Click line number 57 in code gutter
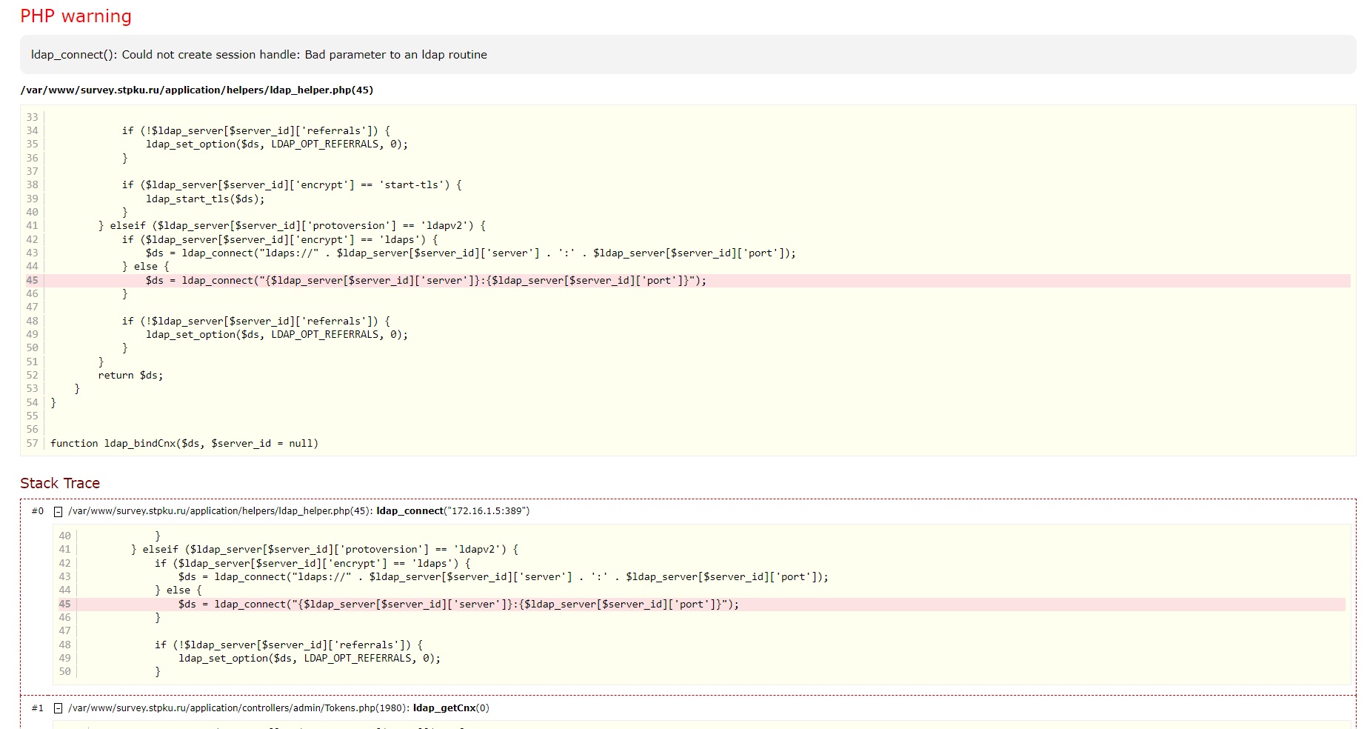Viewport: 1367px width, 729px height. tap(32, 444)
